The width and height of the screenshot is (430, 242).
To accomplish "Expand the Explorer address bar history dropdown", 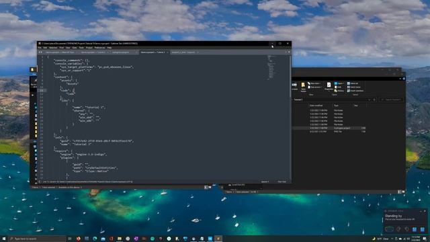I will 369,99.
